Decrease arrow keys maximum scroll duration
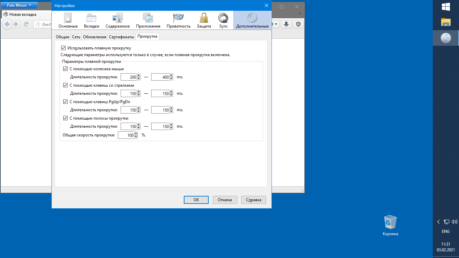Image resolution: width=459 pixels, height=258 pixels. 171,95
